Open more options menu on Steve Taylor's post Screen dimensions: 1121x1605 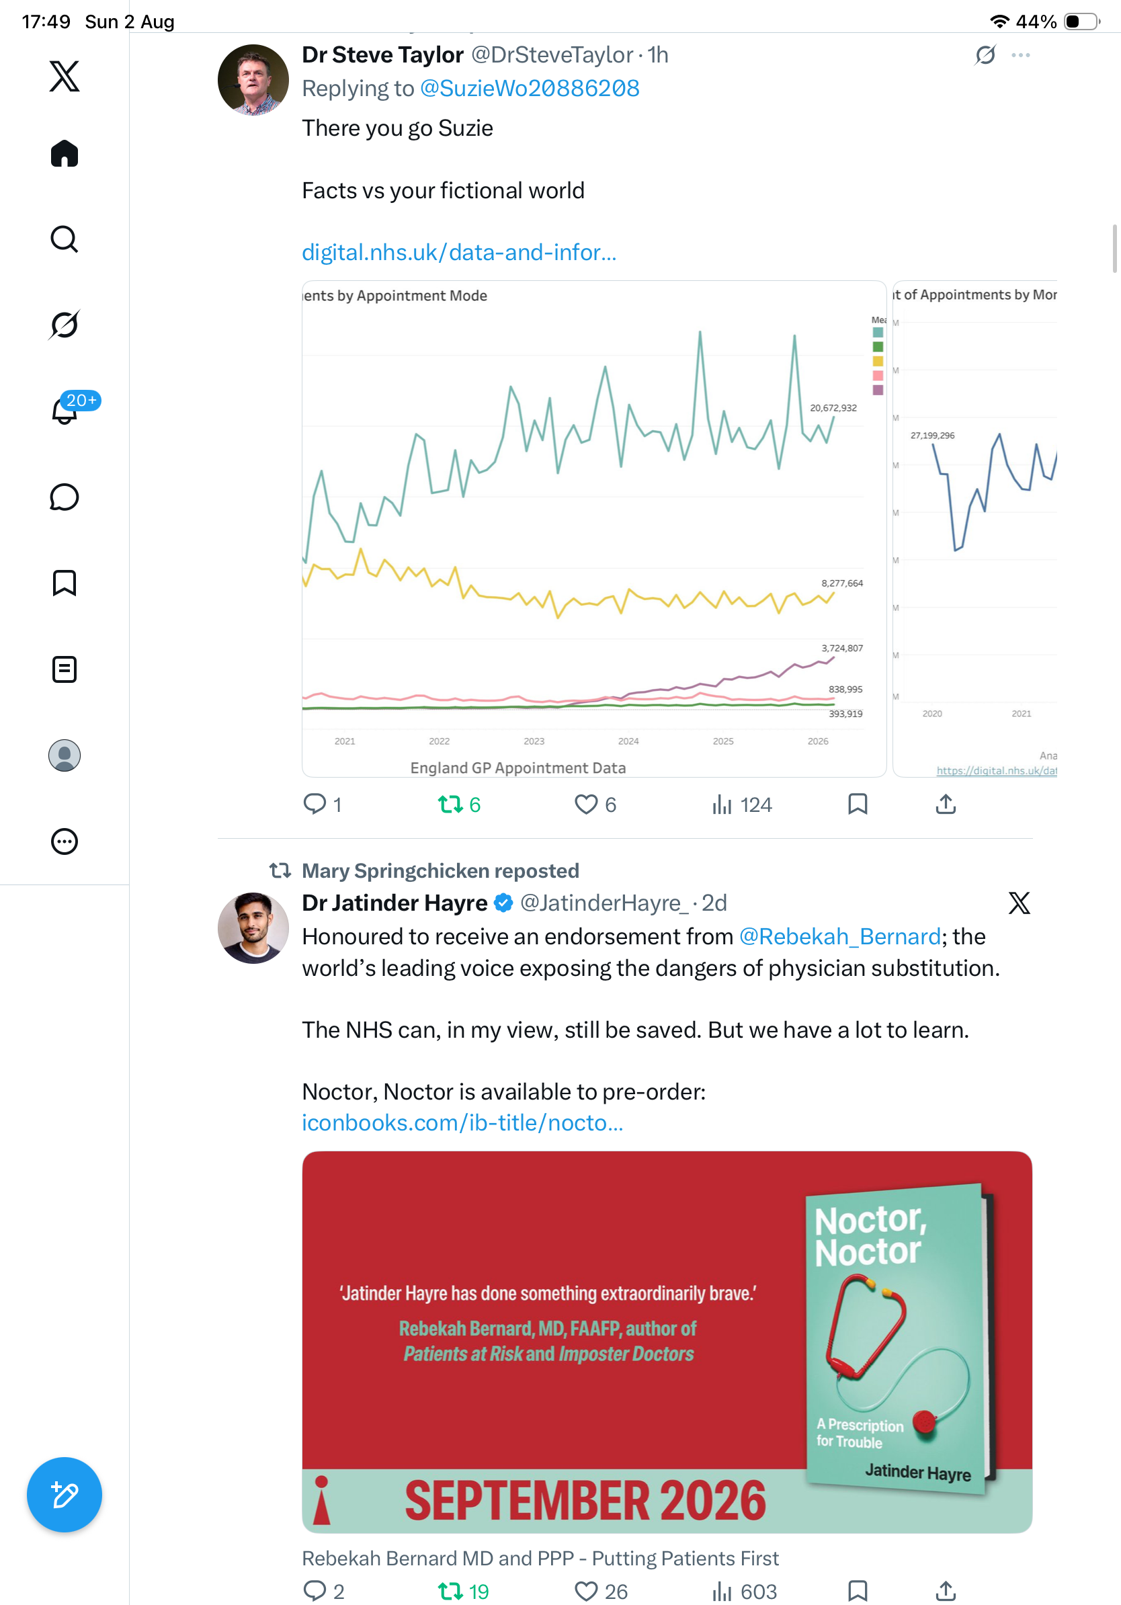click(x=1020, y=55)
